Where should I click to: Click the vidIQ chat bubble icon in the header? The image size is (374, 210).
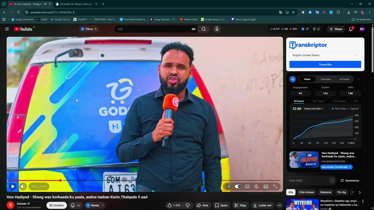(x=318, y=29)
